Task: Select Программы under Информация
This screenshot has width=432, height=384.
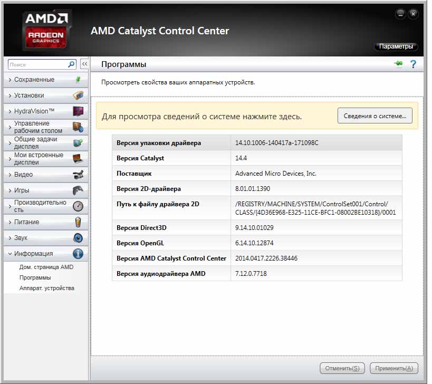Action: pos(35,277)
